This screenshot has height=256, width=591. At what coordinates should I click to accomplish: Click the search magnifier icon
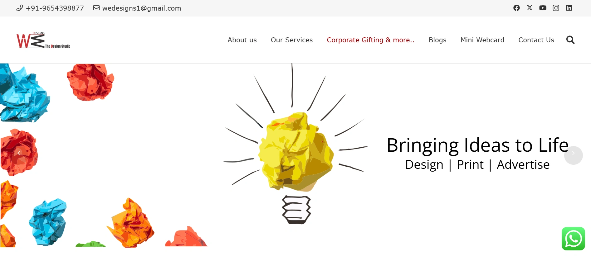coord(570,40)
